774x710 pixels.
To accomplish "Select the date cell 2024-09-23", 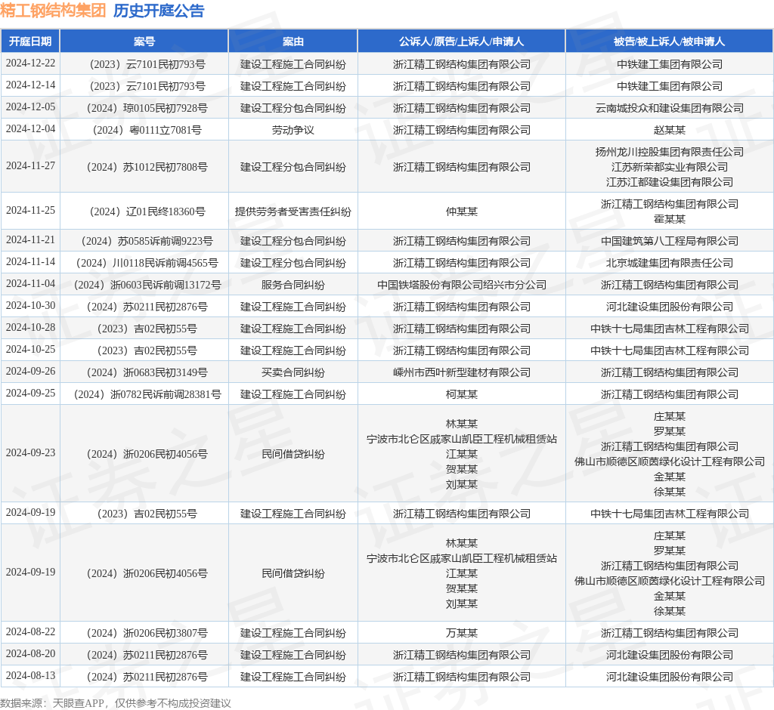I will click(30, 453).
